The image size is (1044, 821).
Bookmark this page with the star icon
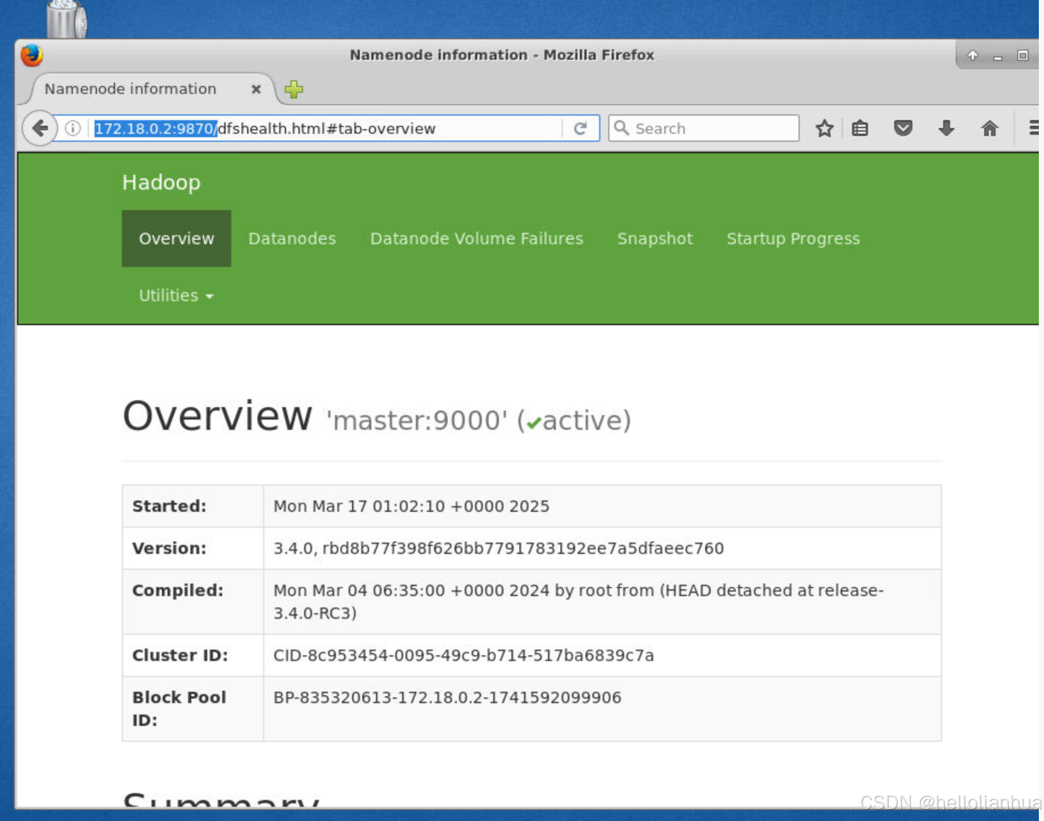[824, 129]
